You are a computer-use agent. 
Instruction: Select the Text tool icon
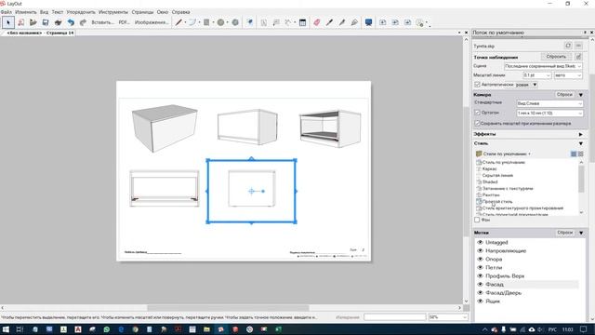pos(264,22)
